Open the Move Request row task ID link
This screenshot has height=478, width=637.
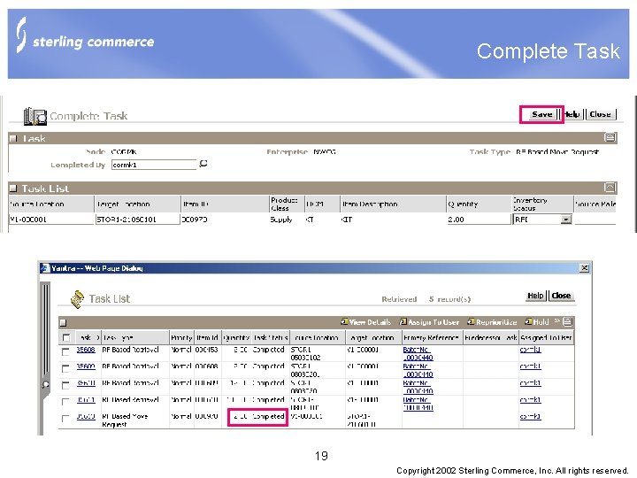(x=86, y=417)
